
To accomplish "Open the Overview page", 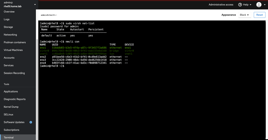I will pos(9,12).
